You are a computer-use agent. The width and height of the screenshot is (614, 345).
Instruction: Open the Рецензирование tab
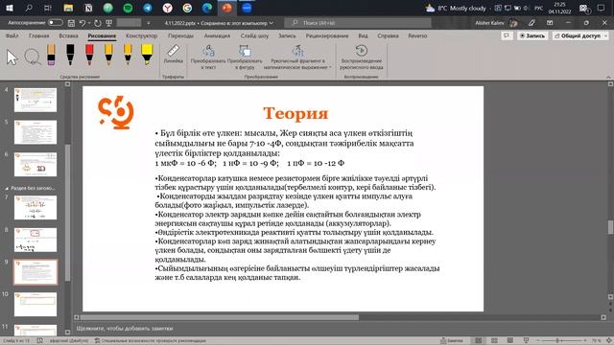click(x=327, y=35)
